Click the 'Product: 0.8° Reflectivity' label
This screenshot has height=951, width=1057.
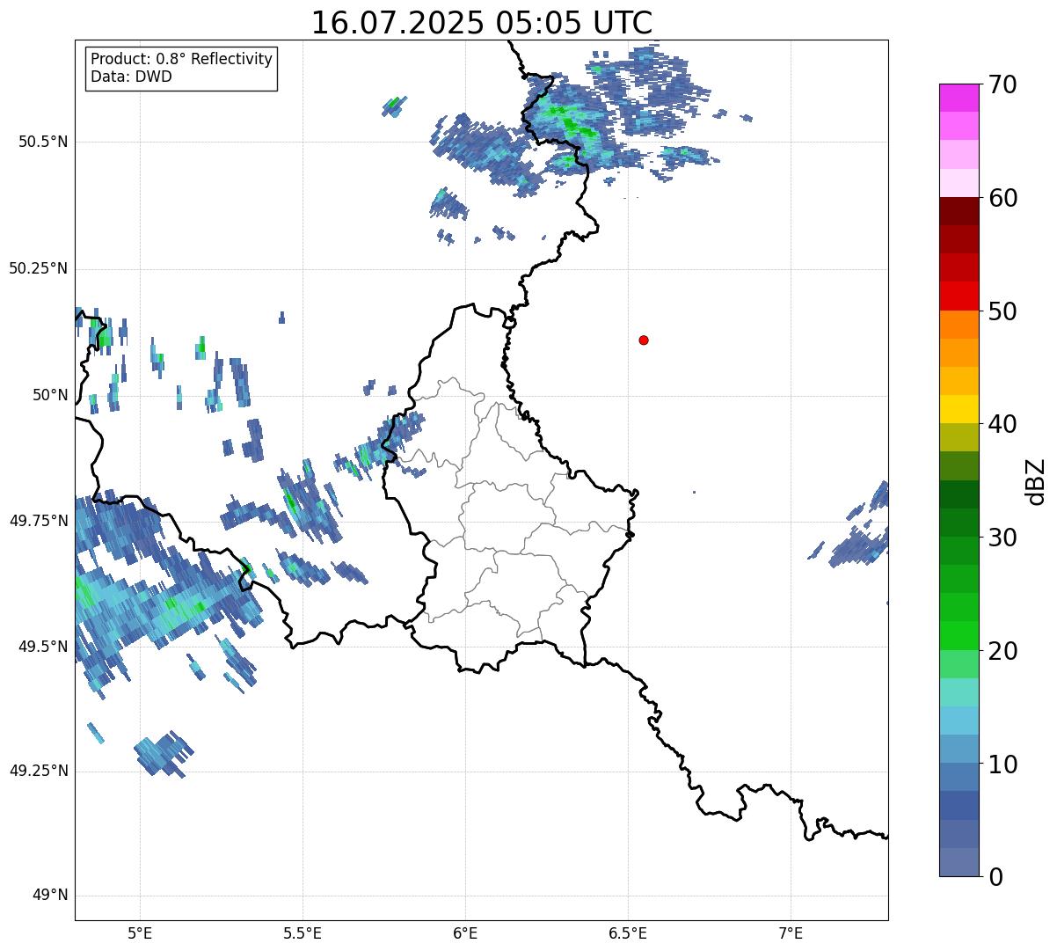tap(182, 59)
